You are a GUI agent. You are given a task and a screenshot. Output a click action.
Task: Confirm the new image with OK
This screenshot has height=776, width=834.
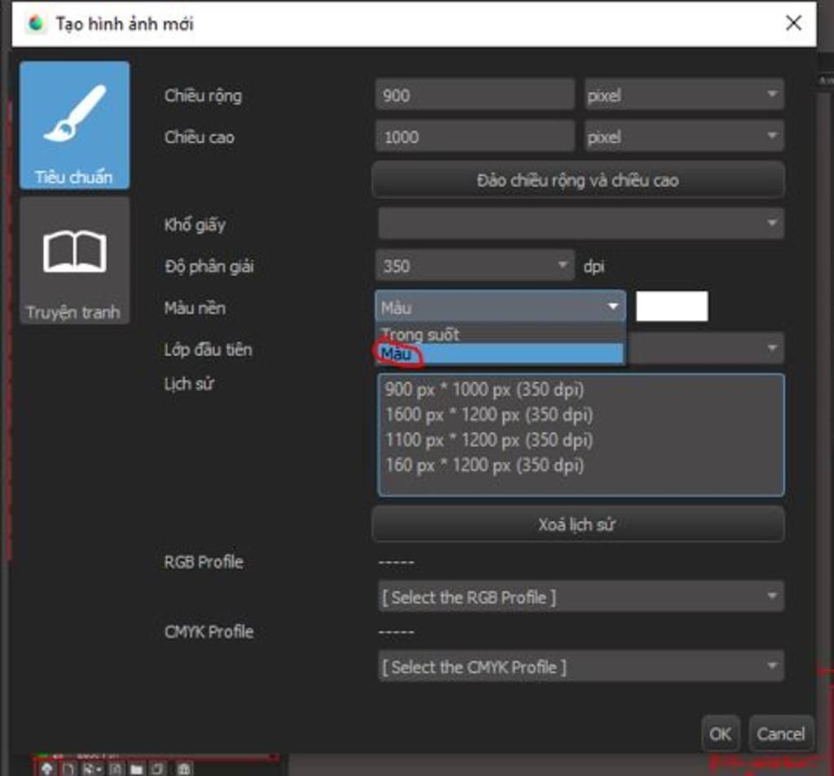tap(720, 734)
